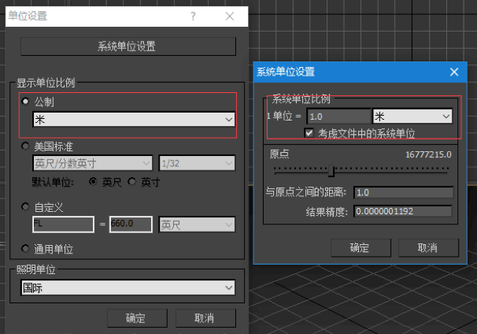Choose the 自定义 radio option

pyautogui.click(x=25, y=206)
